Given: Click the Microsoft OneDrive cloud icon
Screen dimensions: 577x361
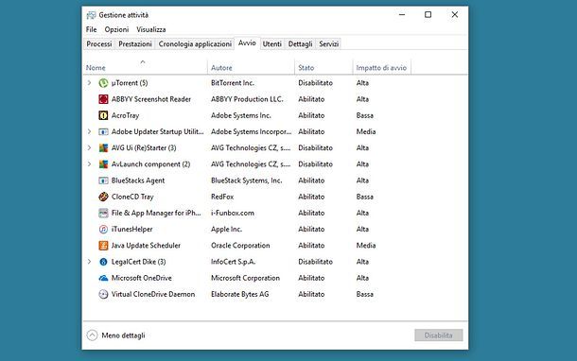Looking at the screenshot, I should point(103,278).
